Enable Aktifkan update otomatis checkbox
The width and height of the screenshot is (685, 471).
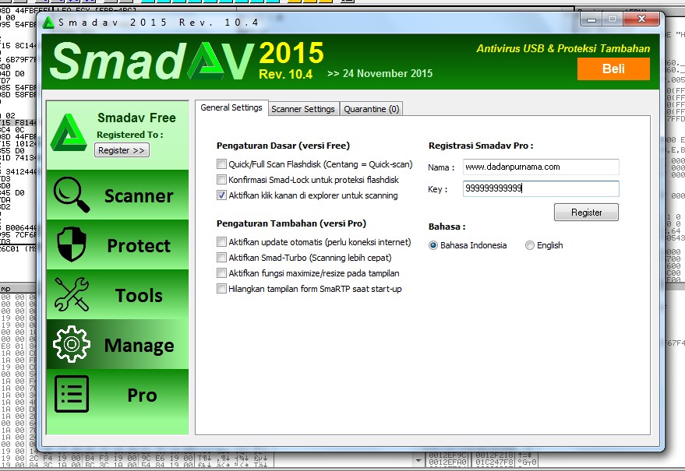[x=221, y=242]
